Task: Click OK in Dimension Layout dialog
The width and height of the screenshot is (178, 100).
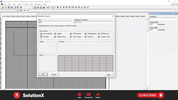Action: (x=43, y=74)
